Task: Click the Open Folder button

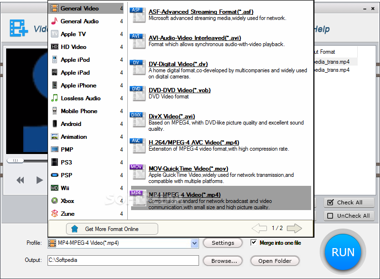Action: [275, 261]
